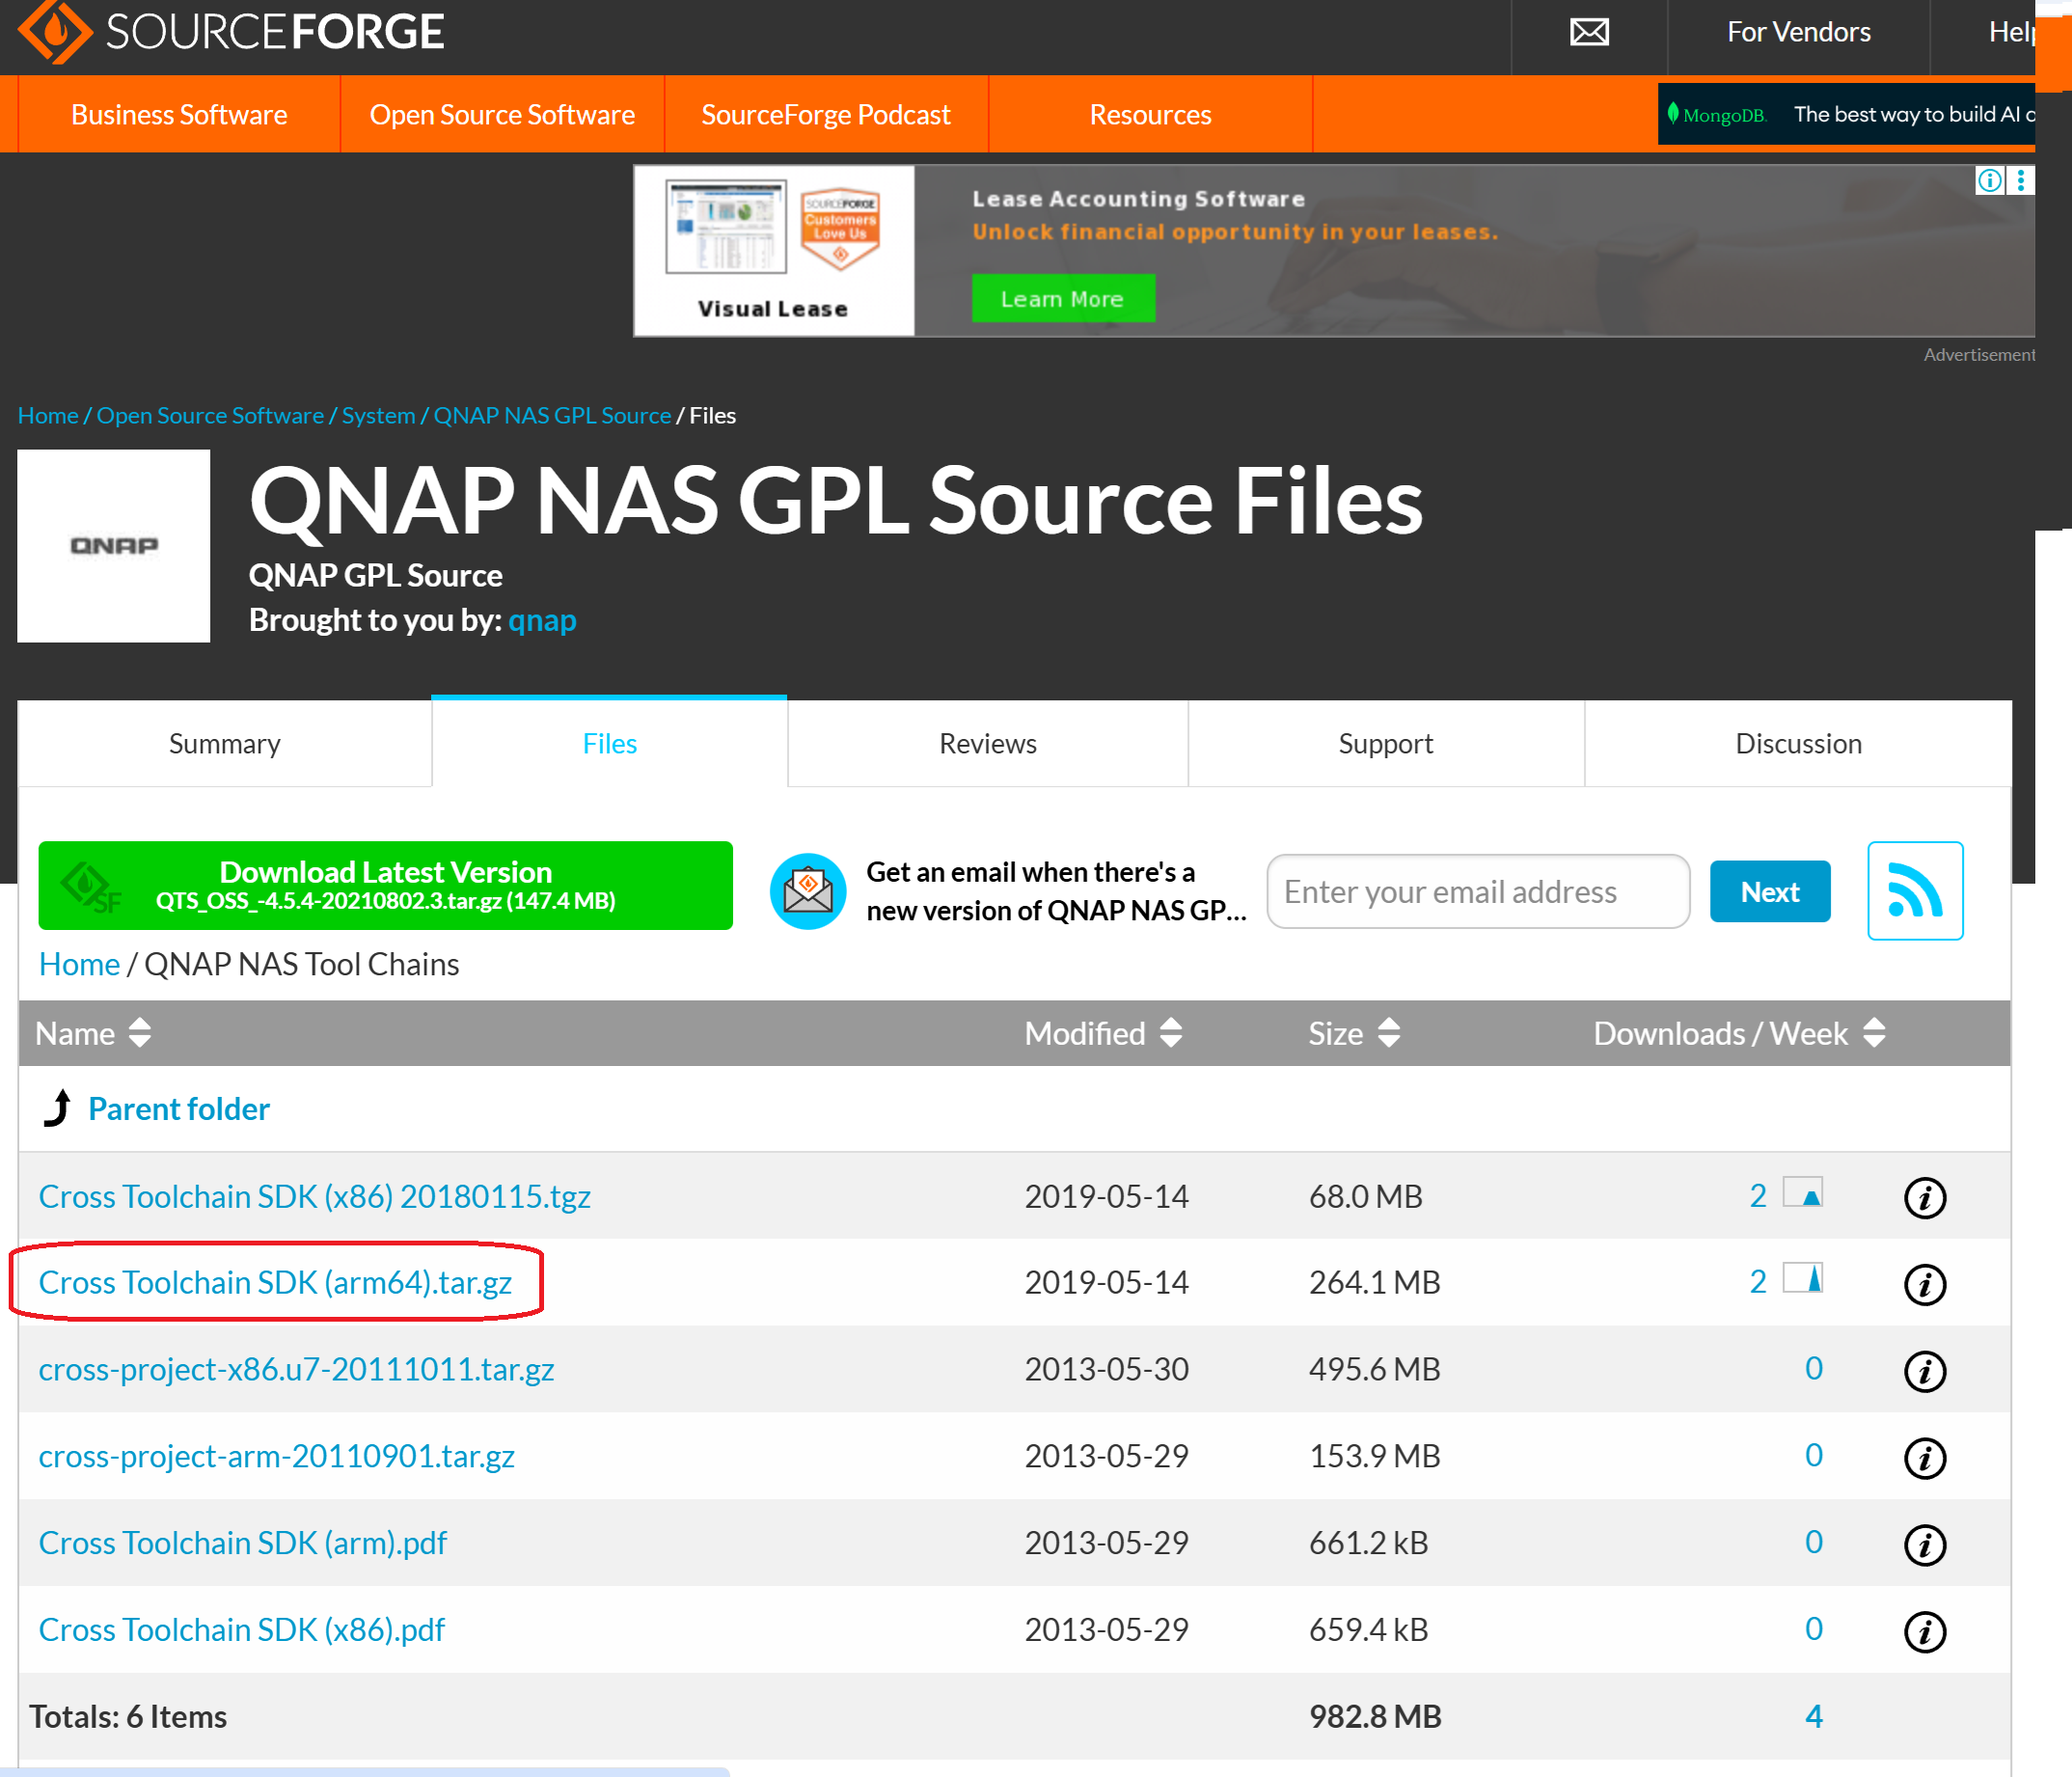2072x1777 pixels.
Task: Open the Reviews tab
Action: pyautogui.click(x=987, y=744)
